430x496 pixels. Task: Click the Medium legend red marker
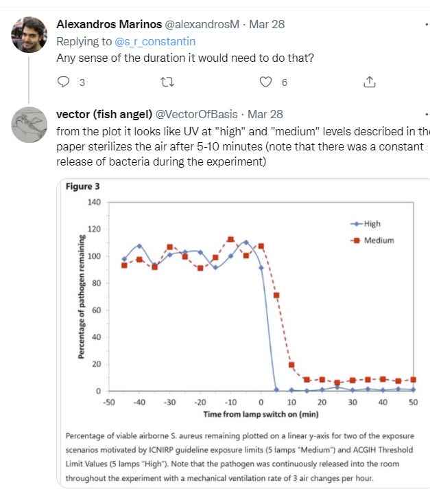click(x=357, y=240)
